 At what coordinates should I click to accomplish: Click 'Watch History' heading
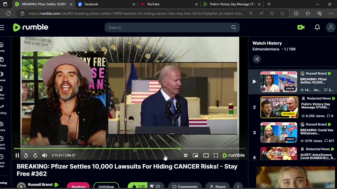267,43
